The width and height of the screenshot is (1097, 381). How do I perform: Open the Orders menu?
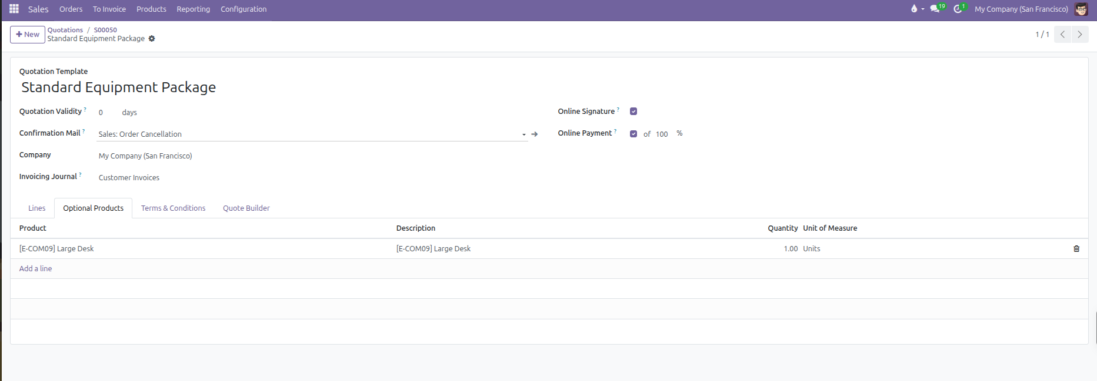(x=71, y=9)
